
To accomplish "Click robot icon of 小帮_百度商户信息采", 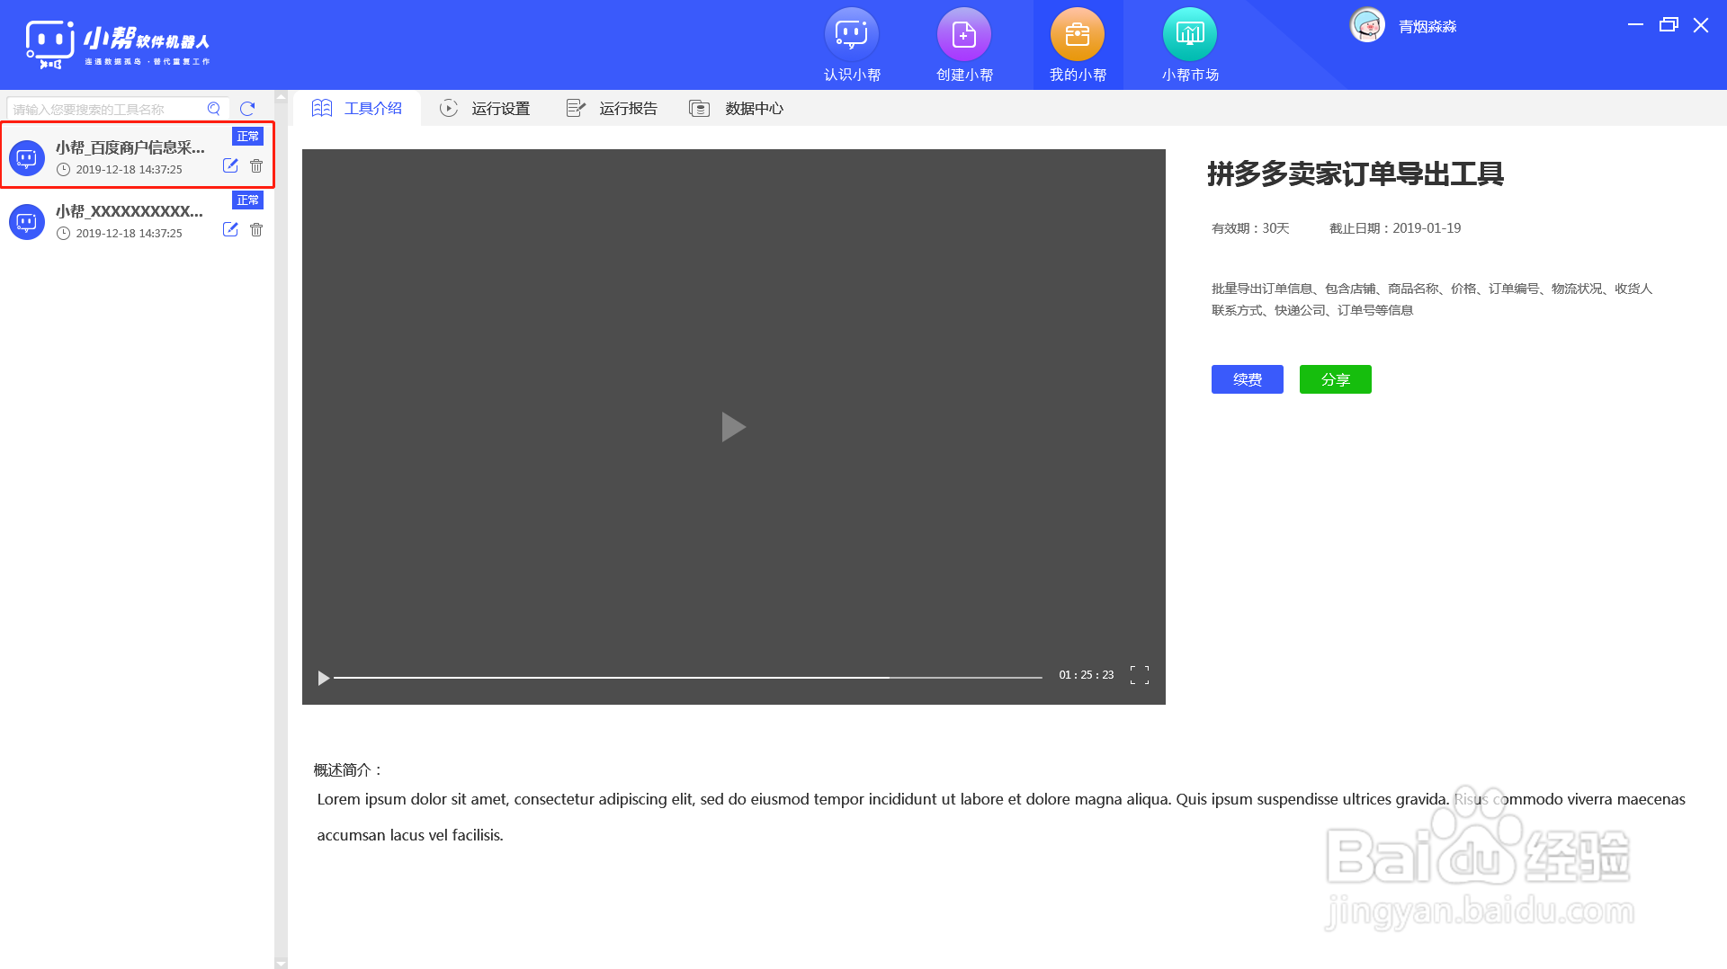I will click(27, 158).
